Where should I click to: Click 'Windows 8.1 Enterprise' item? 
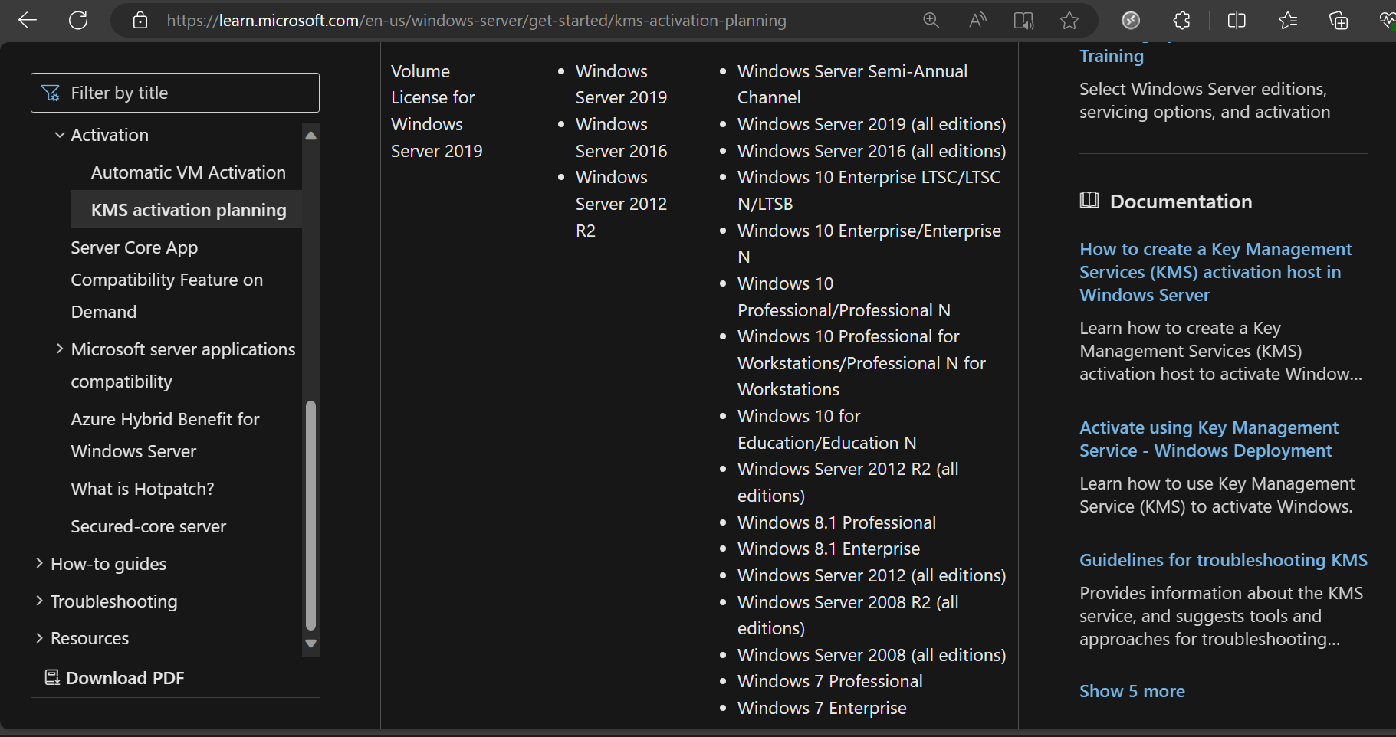tap(829, 549)
